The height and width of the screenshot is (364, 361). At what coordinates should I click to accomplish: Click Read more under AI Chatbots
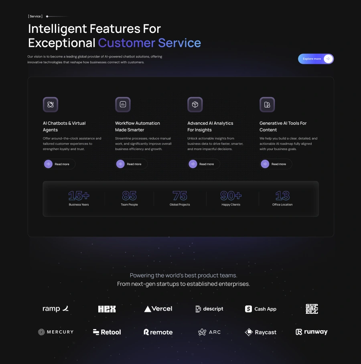59,164
